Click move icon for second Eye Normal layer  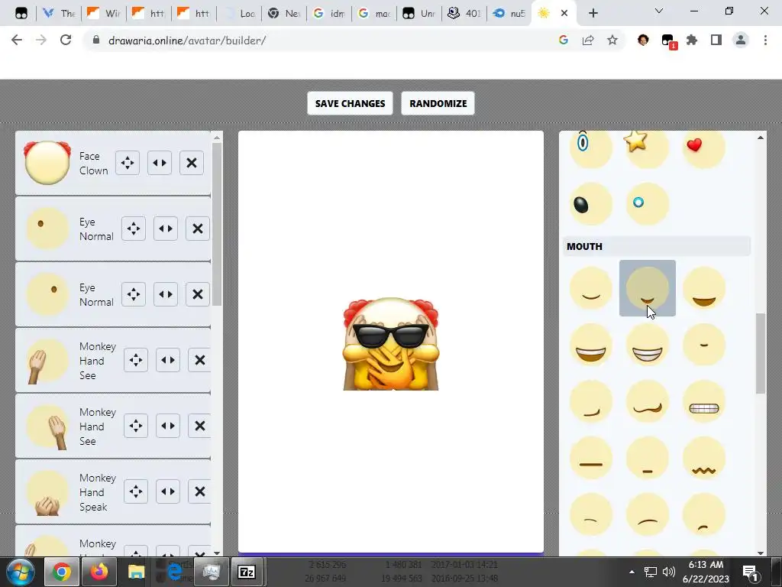tap(134, 294)
